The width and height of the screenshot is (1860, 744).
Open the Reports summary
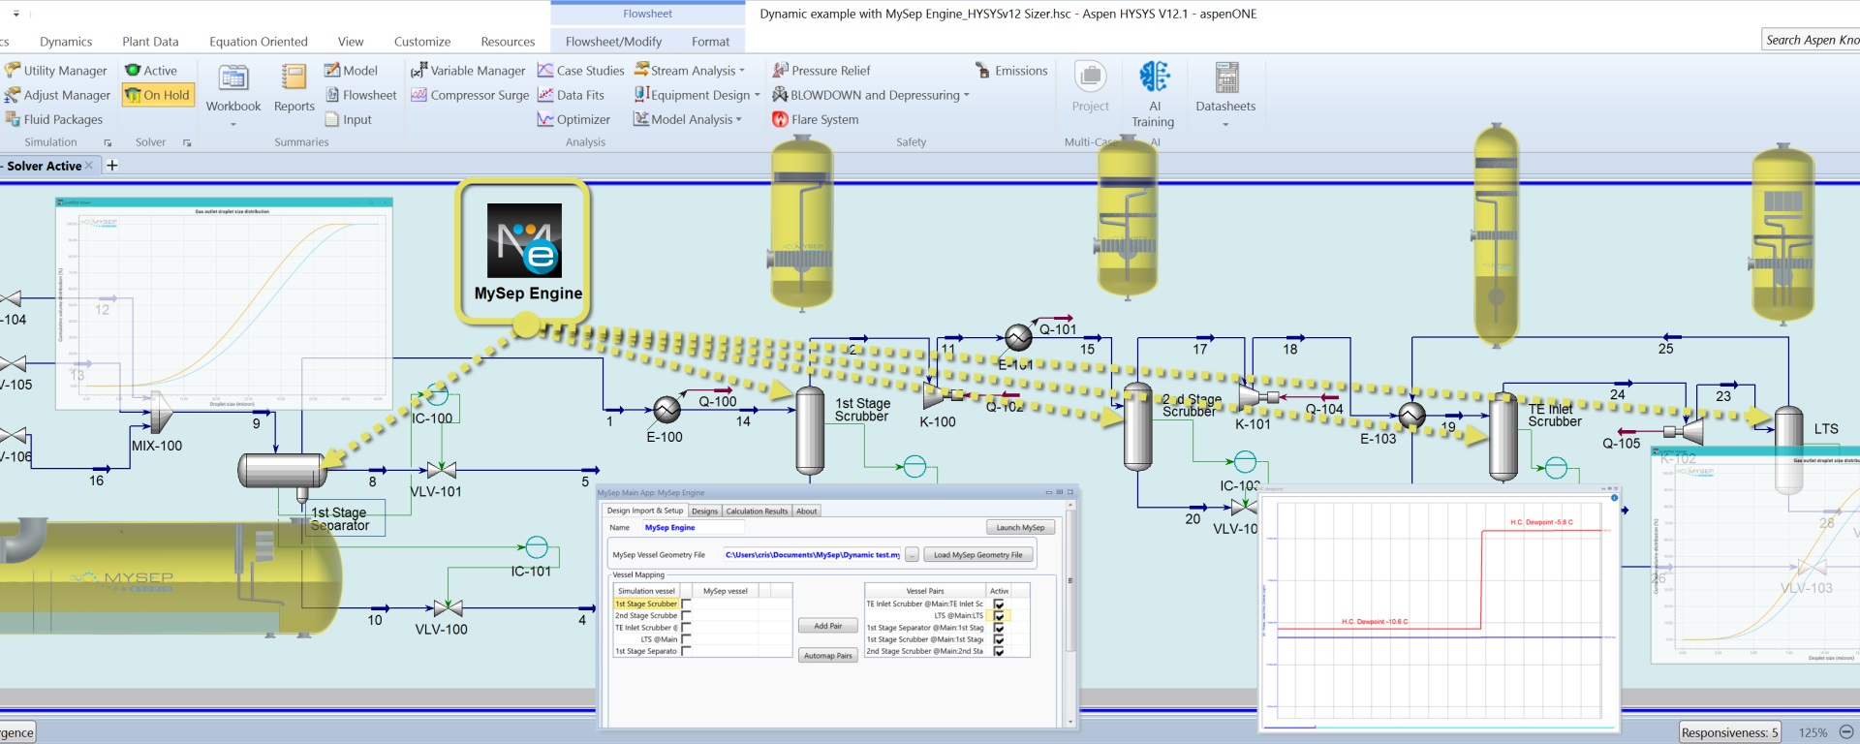tap(294, 88)
